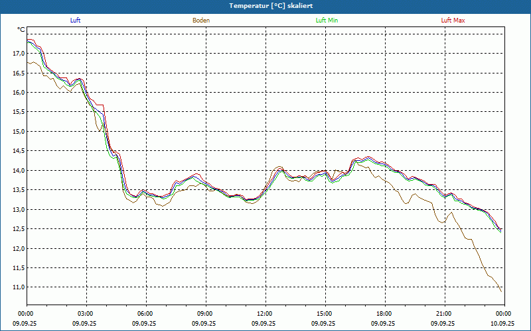Toggle the green 'Luft Min' legend entry
This screenshot has width=531, height=331.
pos(327,21)
